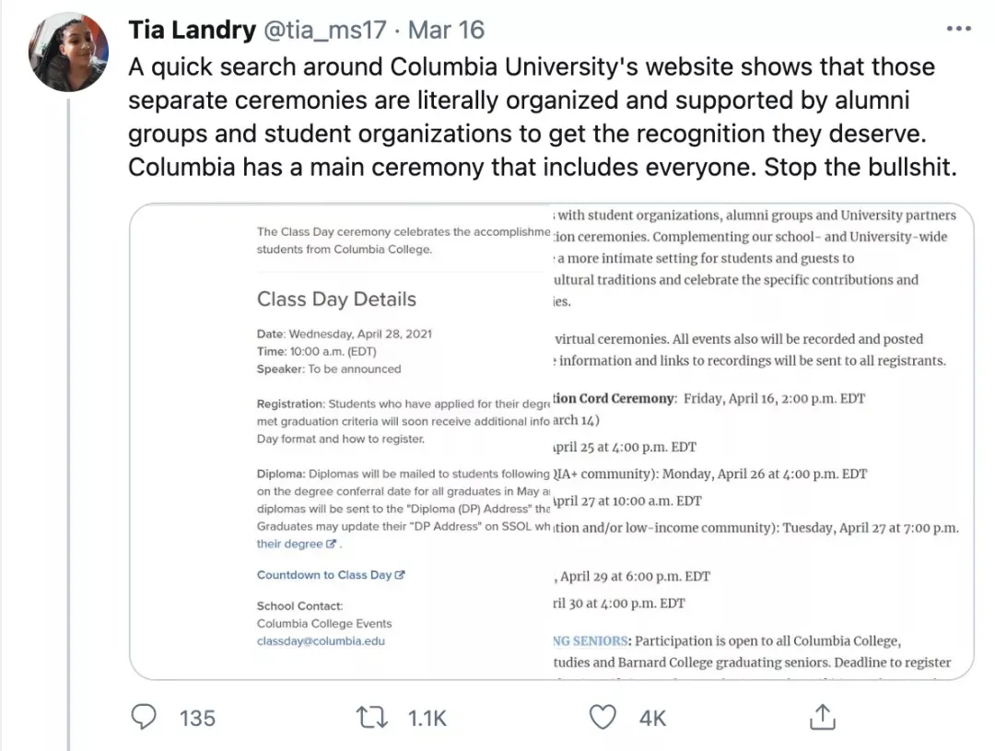Open Tia Landry's profile avatar
This screenshot has height=751, width=995.
tap(70, 53)
